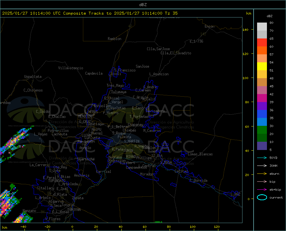Click the eburn legend label

274,174
